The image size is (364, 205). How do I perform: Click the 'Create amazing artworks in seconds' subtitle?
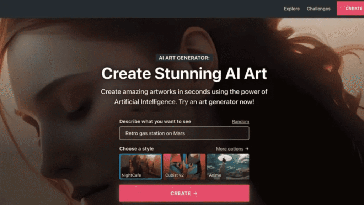coord(184,97)
